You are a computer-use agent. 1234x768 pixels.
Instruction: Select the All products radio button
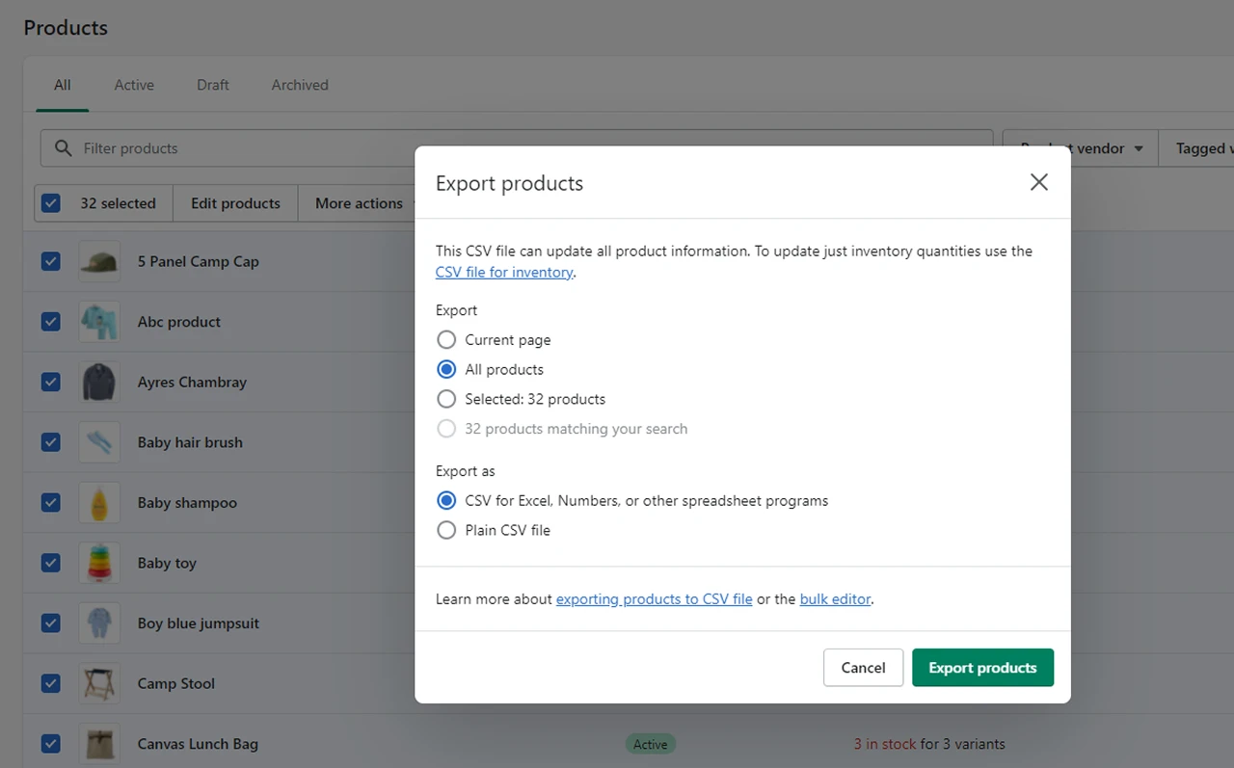point(446,369)
